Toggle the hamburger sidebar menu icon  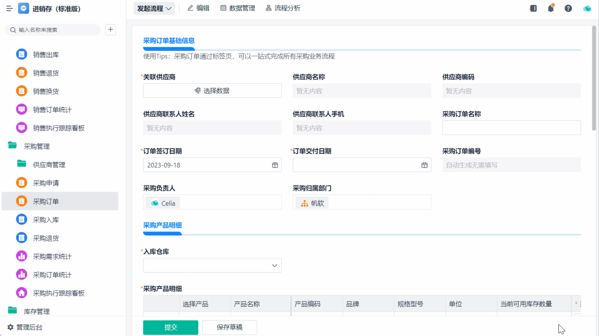[9, 8]
